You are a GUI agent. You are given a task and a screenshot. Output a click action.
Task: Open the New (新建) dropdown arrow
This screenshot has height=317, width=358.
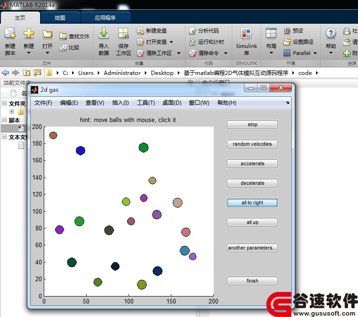click(x=29, y=53)
